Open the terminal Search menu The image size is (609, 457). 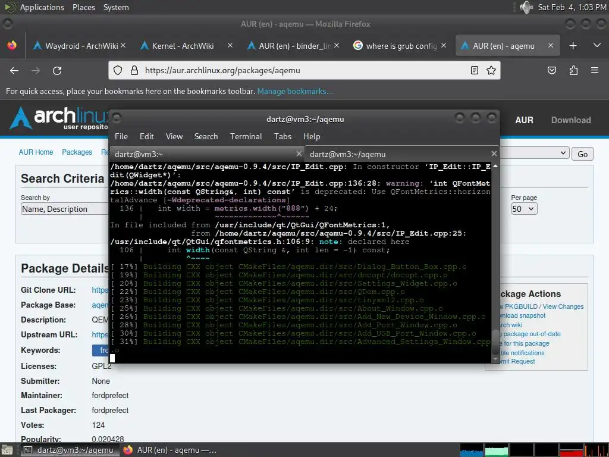(x=206, y=136)
